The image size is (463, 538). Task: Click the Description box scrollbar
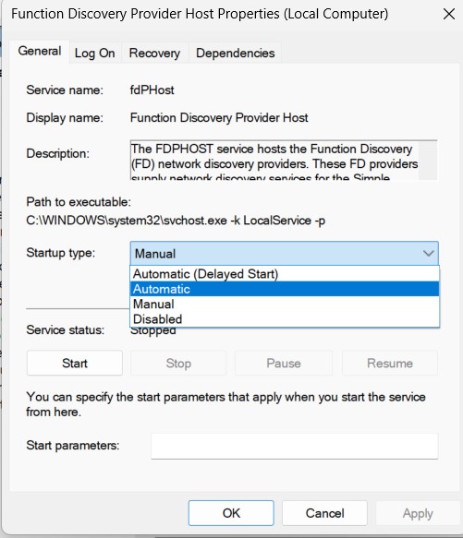(428, 161)
